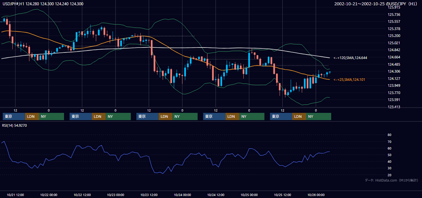Click price axis label 123.770
The height and width of the screenshot is (198, 422).
394,93
